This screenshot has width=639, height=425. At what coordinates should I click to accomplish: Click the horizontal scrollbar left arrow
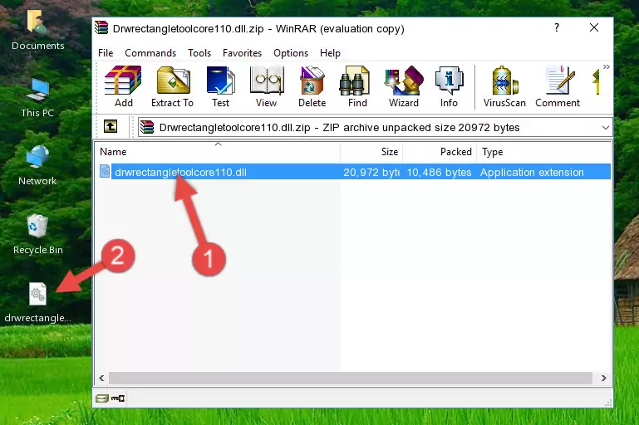point(101,379)
